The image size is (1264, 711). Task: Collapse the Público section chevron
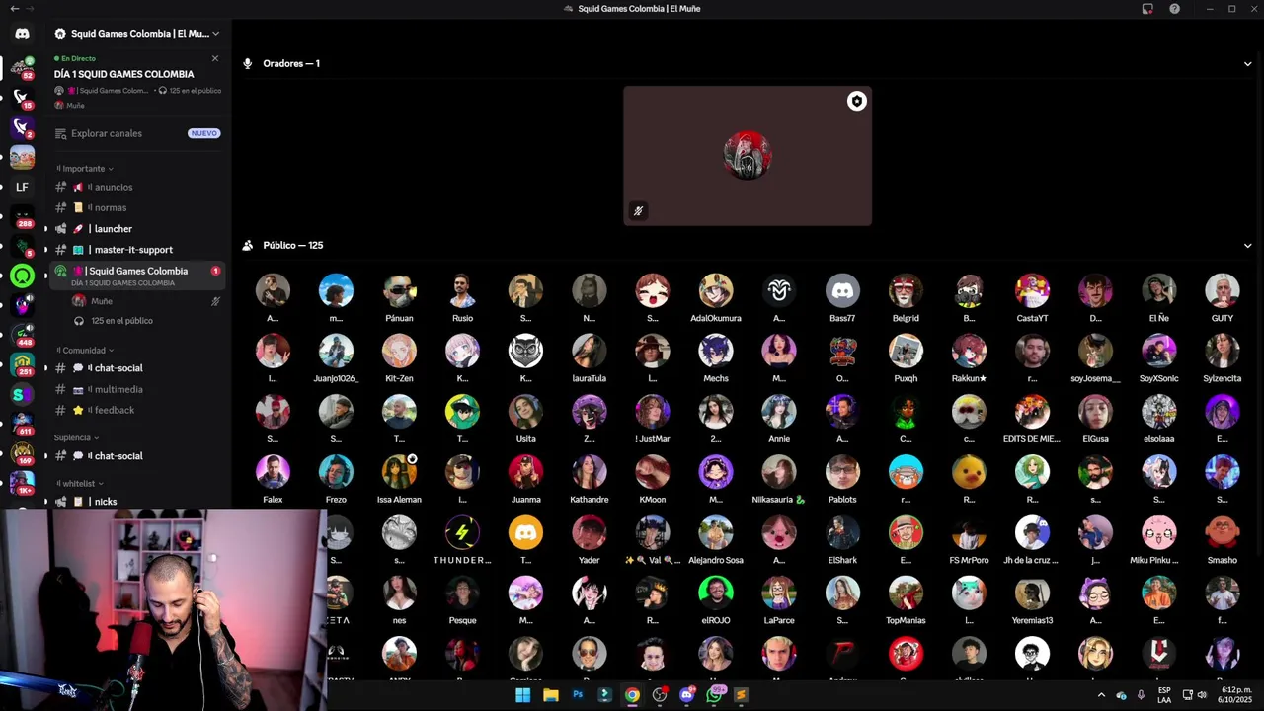pyautogui.click(x=1247, y=245)
